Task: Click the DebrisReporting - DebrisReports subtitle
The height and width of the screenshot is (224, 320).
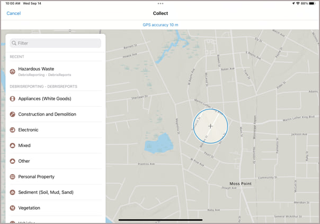Action: (45, 75)
